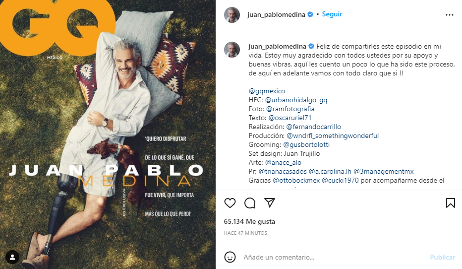Open the @gusbortolotti grooming mention
This screenshot has width=462, height=269.
point(306,144)
